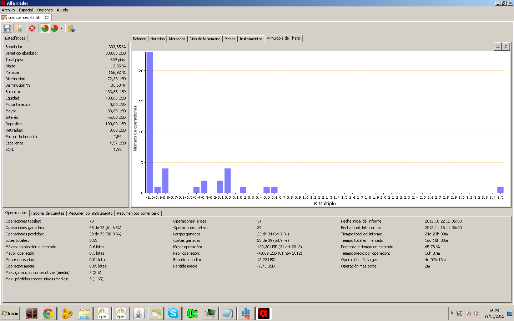Open Skype from the taskbar
The width and height of the screenshot is (514, 321).
[x=173, y=314]
